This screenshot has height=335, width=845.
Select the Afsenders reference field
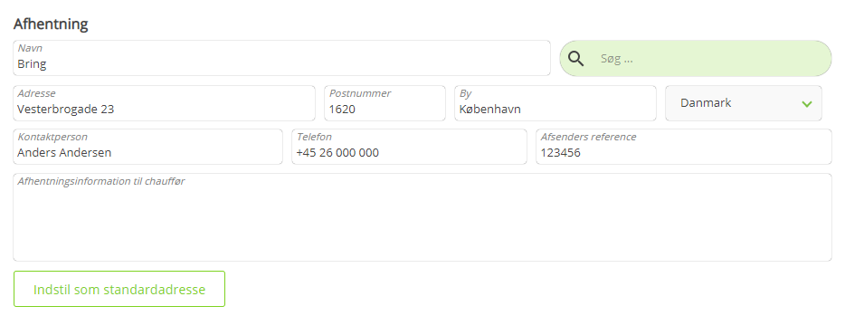pyautogui.click(x=684, y=146)
